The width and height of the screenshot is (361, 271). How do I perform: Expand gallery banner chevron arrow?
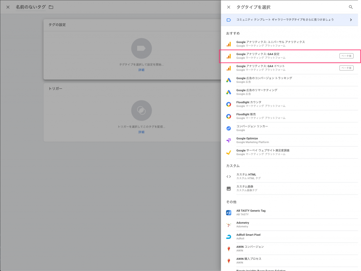coord(351,20)
